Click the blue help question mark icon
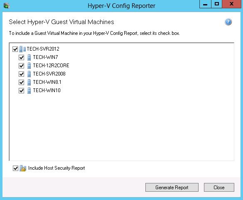The width and height of the screenshot is (243, 200). [228, 22]
